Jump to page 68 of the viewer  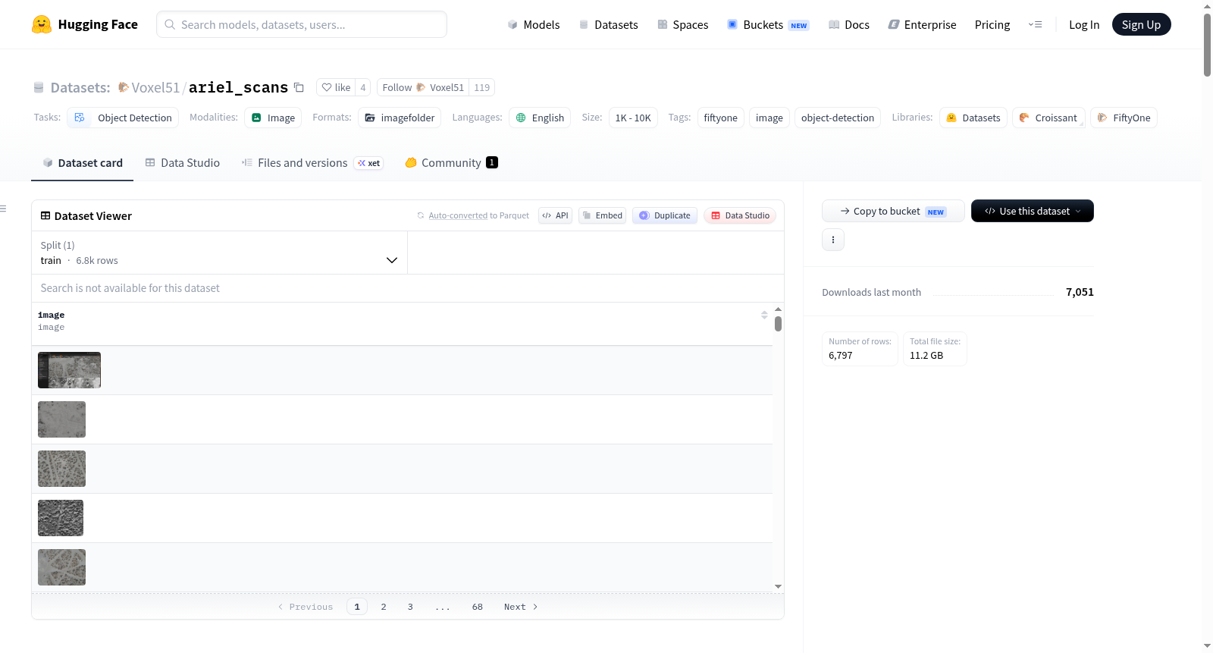(x=478, y=607)
